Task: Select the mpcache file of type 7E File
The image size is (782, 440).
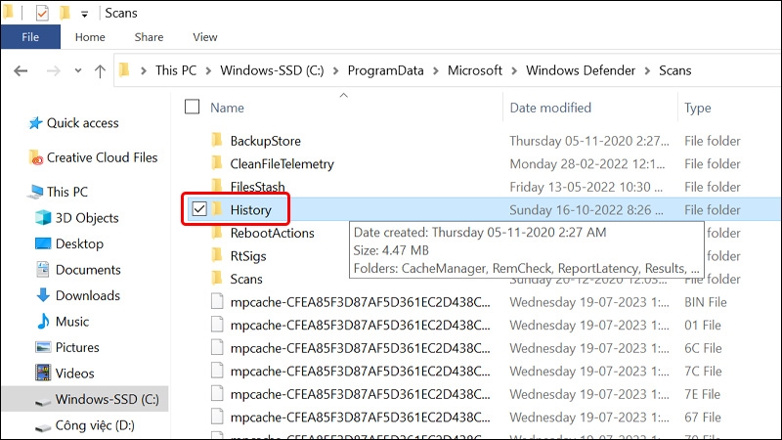Action: coord(360,394)
